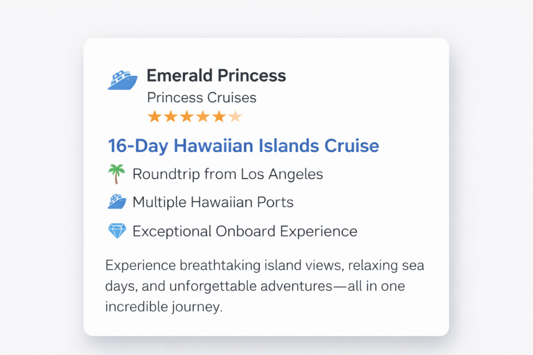Select the first star in the rating
The height and width of the screenshot is (355, 533).
(155, 116)
